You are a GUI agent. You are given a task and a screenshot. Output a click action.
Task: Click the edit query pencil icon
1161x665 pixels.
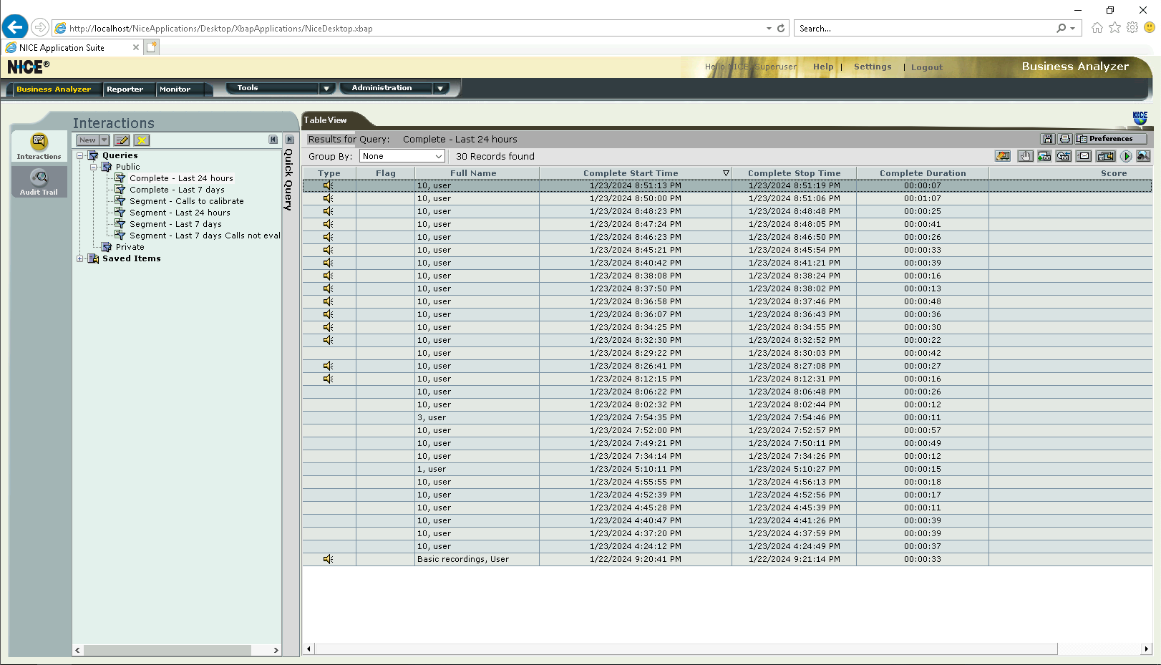pyautogui.click(x=122, y=140)
